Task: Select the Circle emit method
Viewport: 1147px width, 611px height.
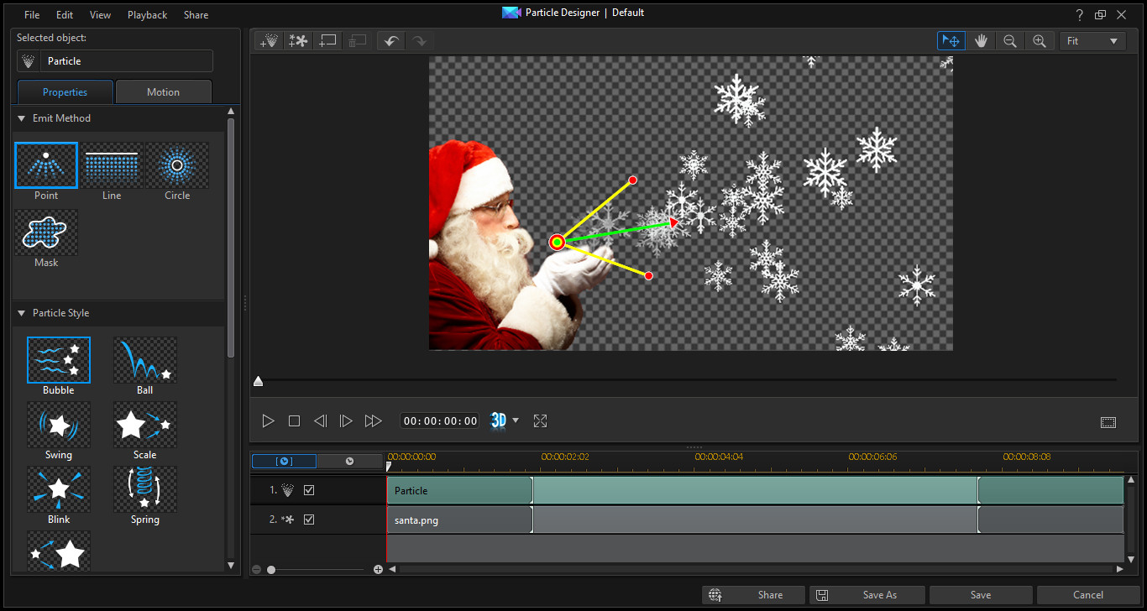Action: (177, 165)
